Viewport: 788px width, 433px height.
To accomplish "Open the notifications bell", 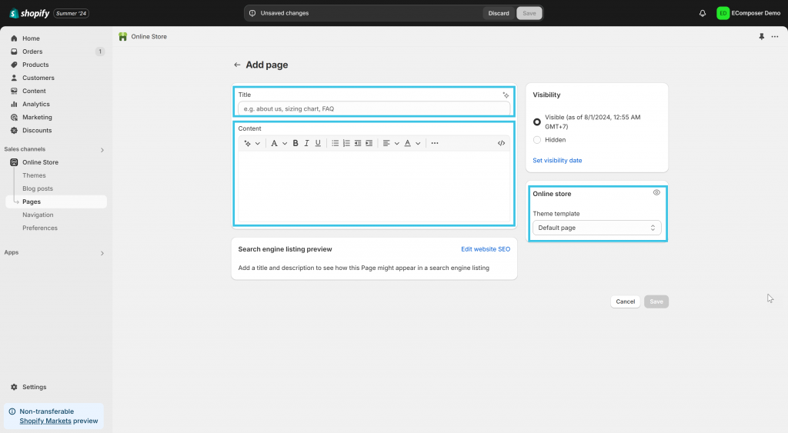I will [702, 13].
